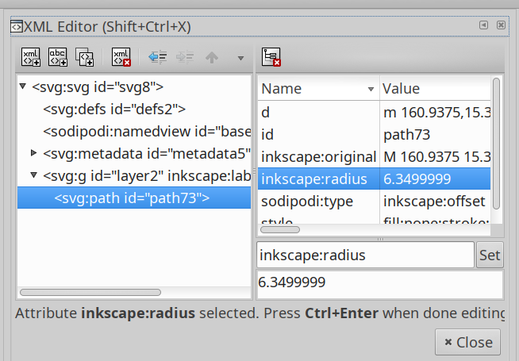Viewport: 519px width, 361px height.
Task: Open the toolbar overflow dropdown arrow
Action: [240, 58]
